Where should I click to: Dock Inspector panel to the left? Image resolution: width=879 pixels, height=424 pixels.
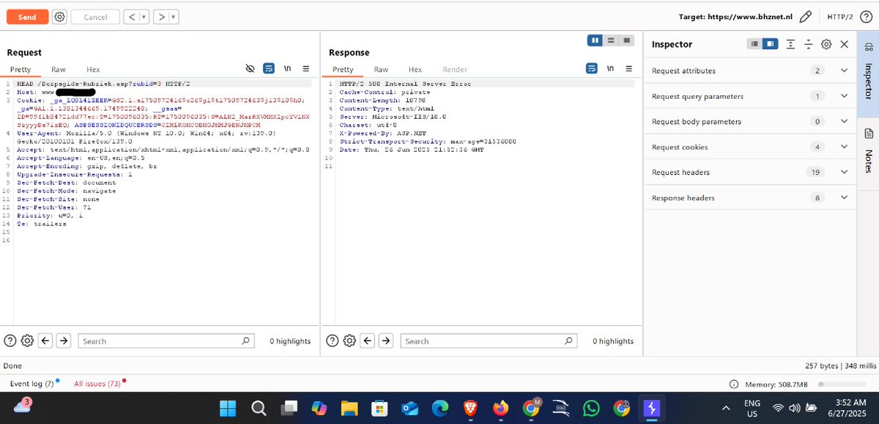(x=754, y=44)
